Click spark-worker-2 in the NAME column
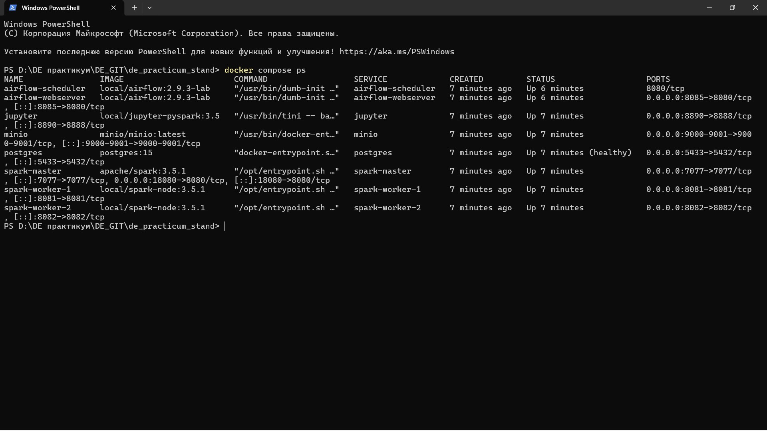767x431 pixels. [38, 208]
